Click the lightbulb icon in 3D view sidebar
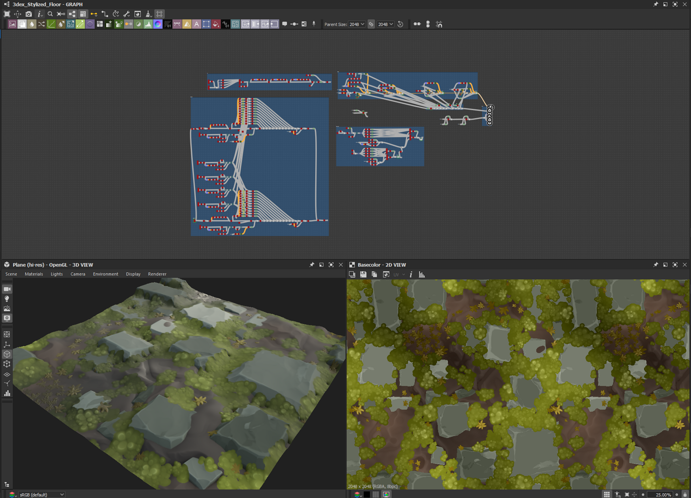This screenshot has height=498, width=691. (7, 299)
